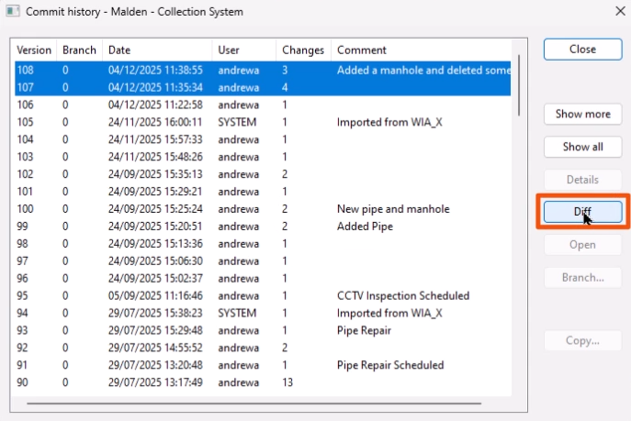This screenshot has height=421, width=631.
Task: Close the Commit history dialog via X
Action: tap(620, 11)
